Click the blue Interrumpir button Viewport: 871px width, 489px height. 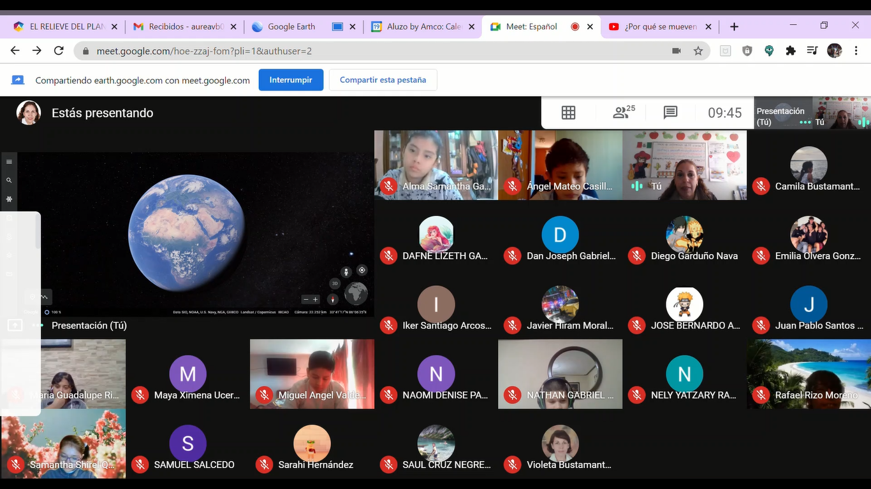click(x=291, y=80)
